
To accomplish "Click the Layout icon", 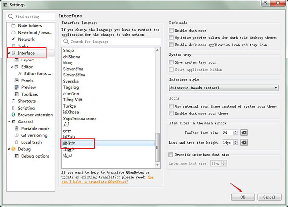I will (16, 60).
